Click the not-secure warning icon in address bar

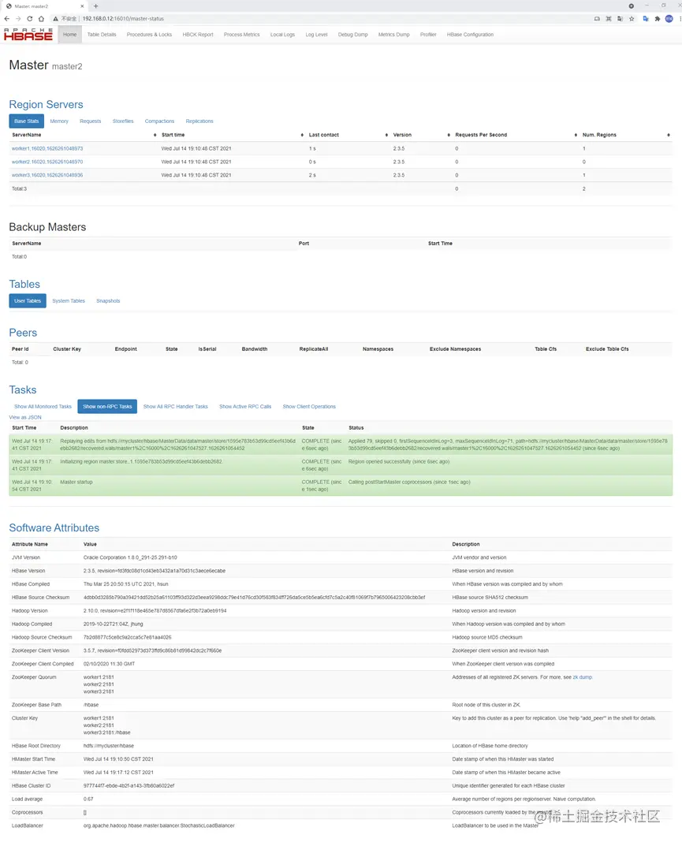(x=55, y=18)
